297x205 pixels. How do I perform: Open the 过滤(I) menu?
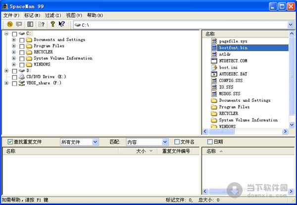click(53, 15)
